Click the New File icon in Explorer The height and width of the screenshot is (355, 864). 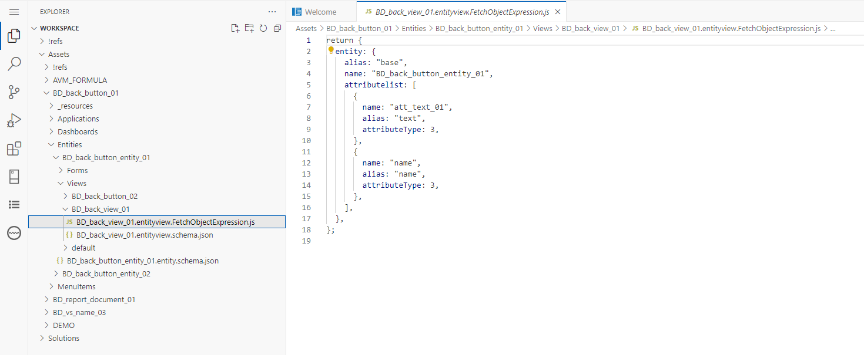(x=235, y=28)
